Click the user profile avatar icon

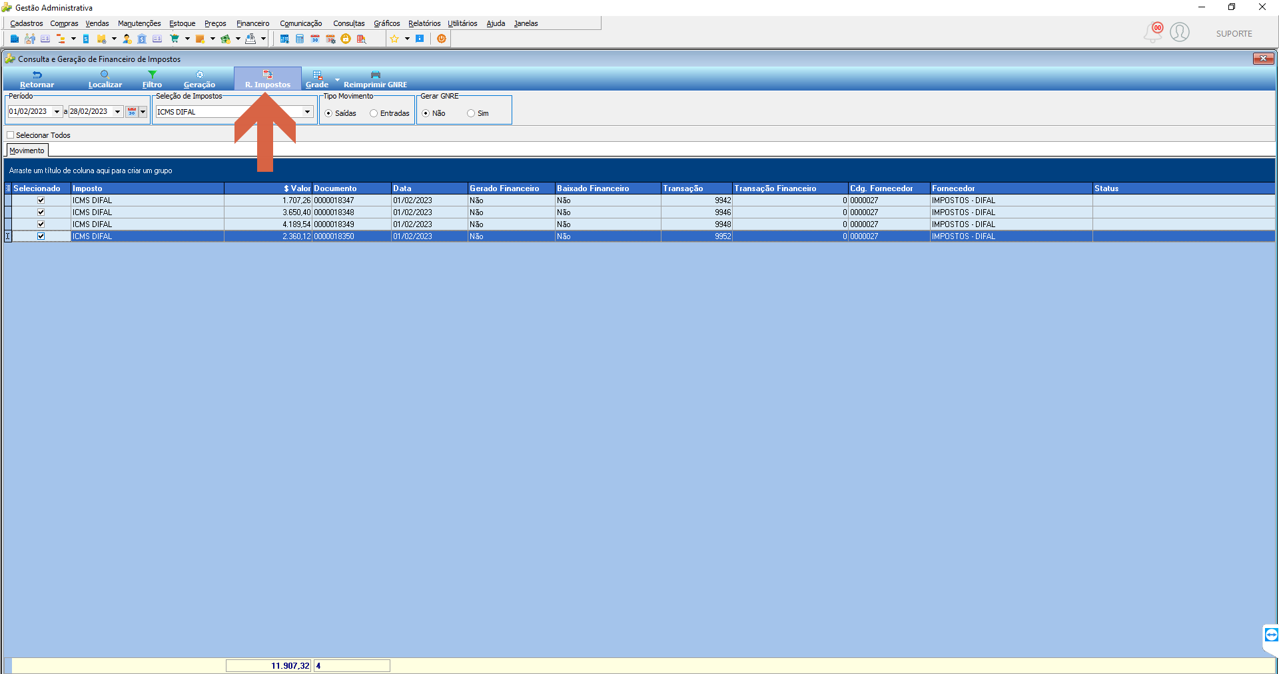(x=1180, y=32)
